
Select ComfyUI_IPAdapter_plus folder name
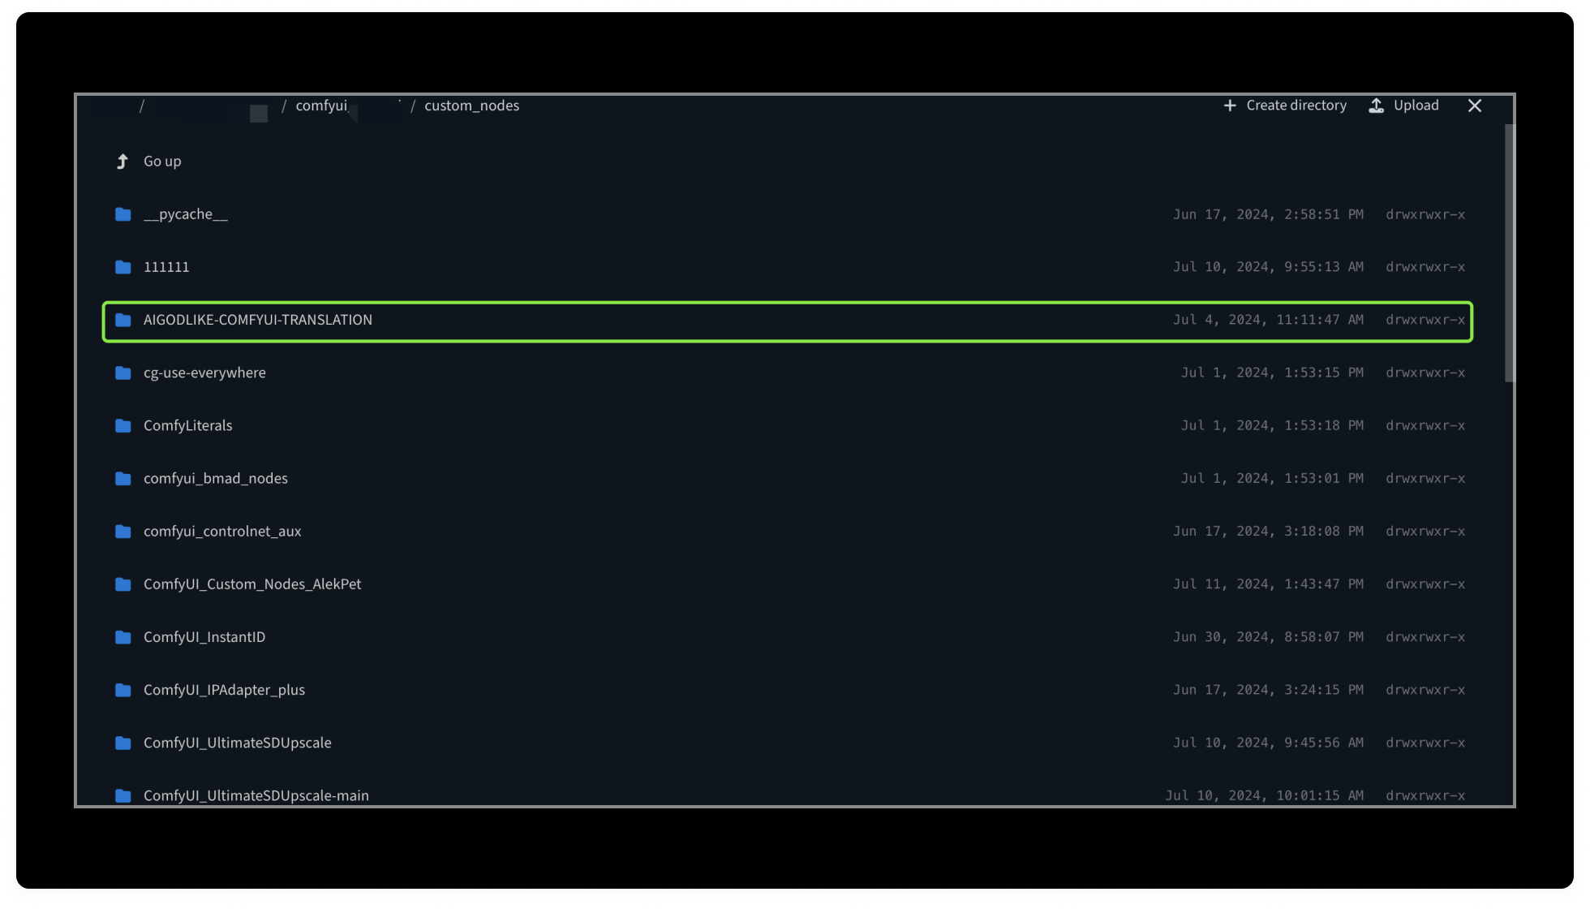[224, 690]
